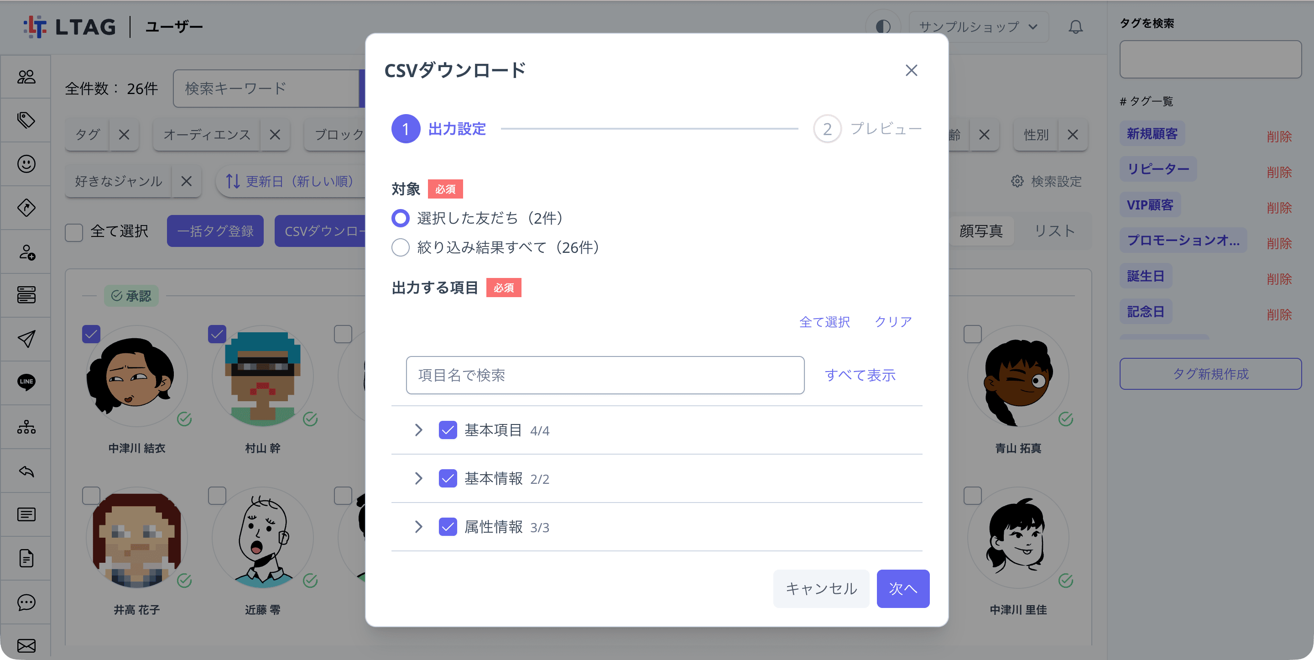
Task: Open 検索設定 gear settings
Action: 1046,181
